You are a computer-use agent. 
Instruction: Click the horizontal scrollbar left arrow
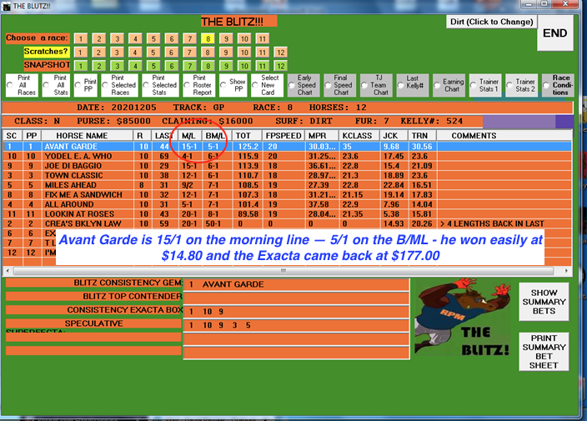click(x=8, y=270)
